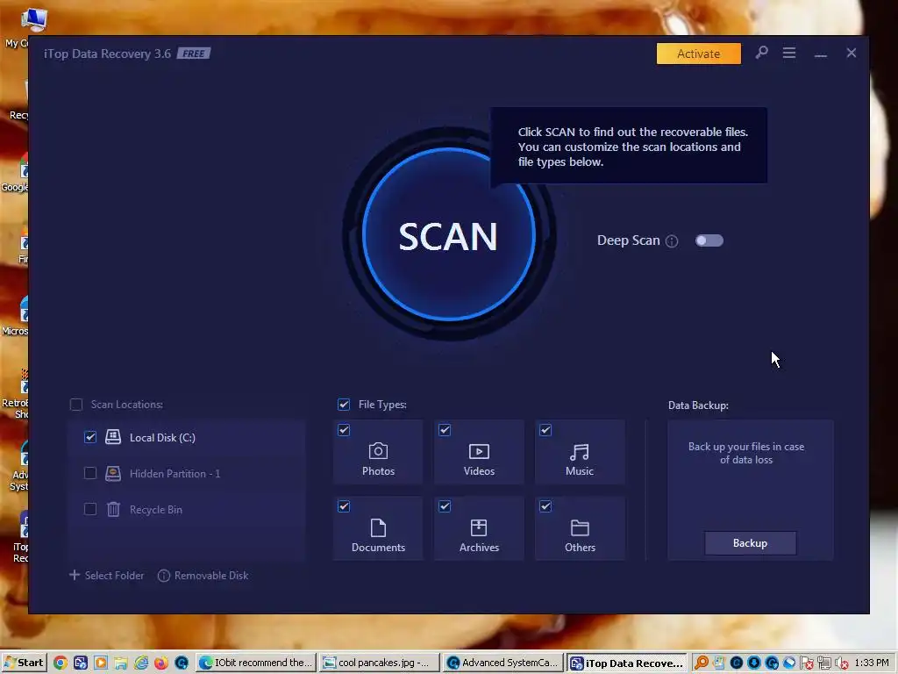This screenshot has height=674, width=898.
Task: Click the Videos play icon
Action: click(479, 452)
